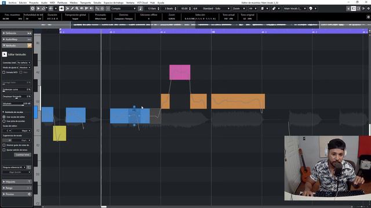Open the Controles intel. dropdown

point(24,63)
